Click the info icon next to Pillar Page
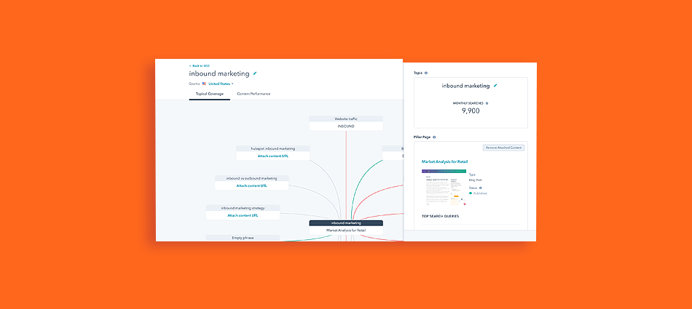This screenshot has height=309, width=692. click(434, 137)
